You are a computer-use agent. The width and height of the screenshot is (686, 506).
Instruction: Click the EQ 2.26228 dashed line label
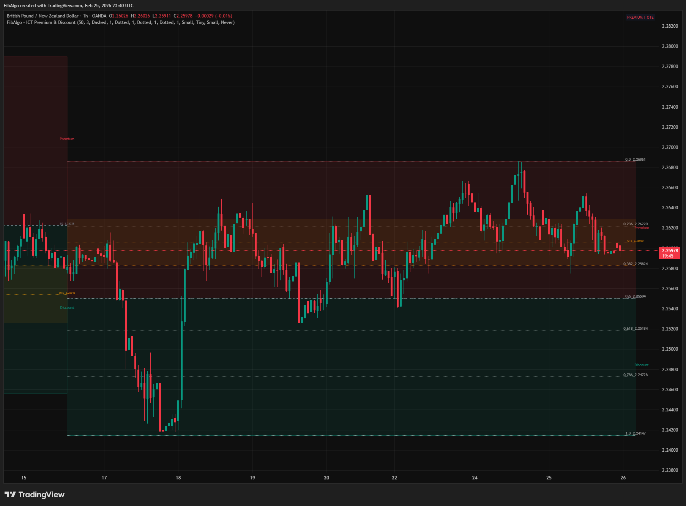66,224
